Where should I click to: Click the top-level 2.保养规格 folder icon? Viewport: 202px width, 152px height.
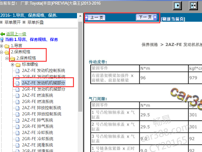pyautogui.click(x=7, y=52)
